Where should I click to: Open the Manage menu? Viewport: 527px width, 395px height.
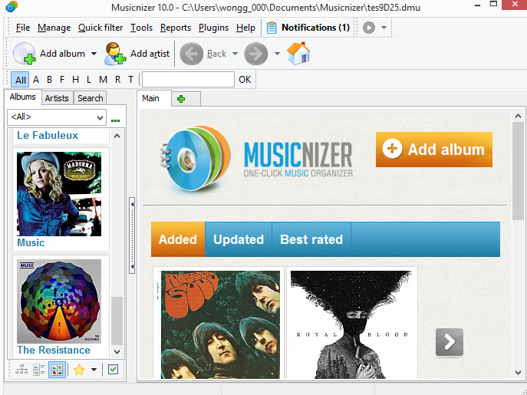[x=54, y=28]
